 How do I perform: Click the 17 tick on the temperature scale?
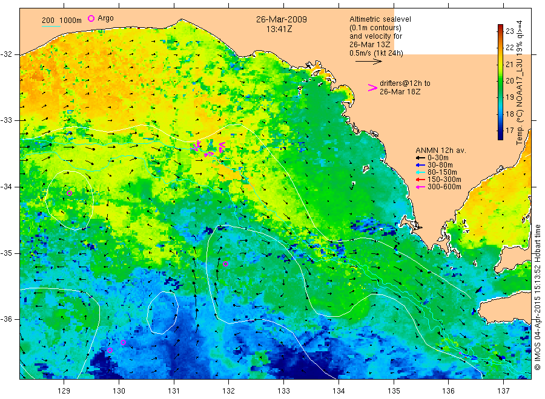509,131
